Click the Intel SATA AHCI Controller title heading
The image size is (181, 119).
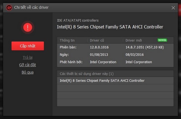pyautogui.click(x=110, y=27)
